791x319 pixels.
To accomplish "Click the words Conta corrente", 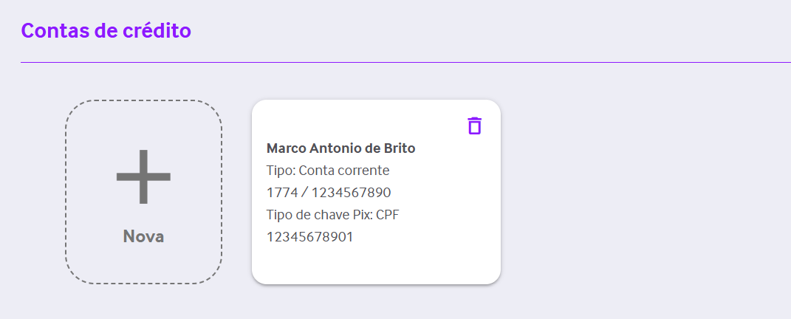I will tap(344, 171).
